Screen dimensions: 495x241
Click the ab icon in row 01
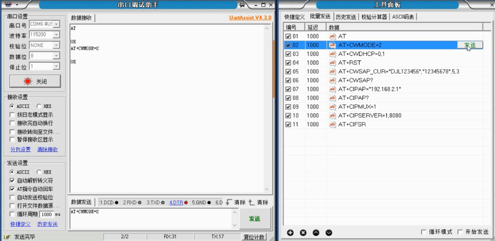click(x=332, y=36)
